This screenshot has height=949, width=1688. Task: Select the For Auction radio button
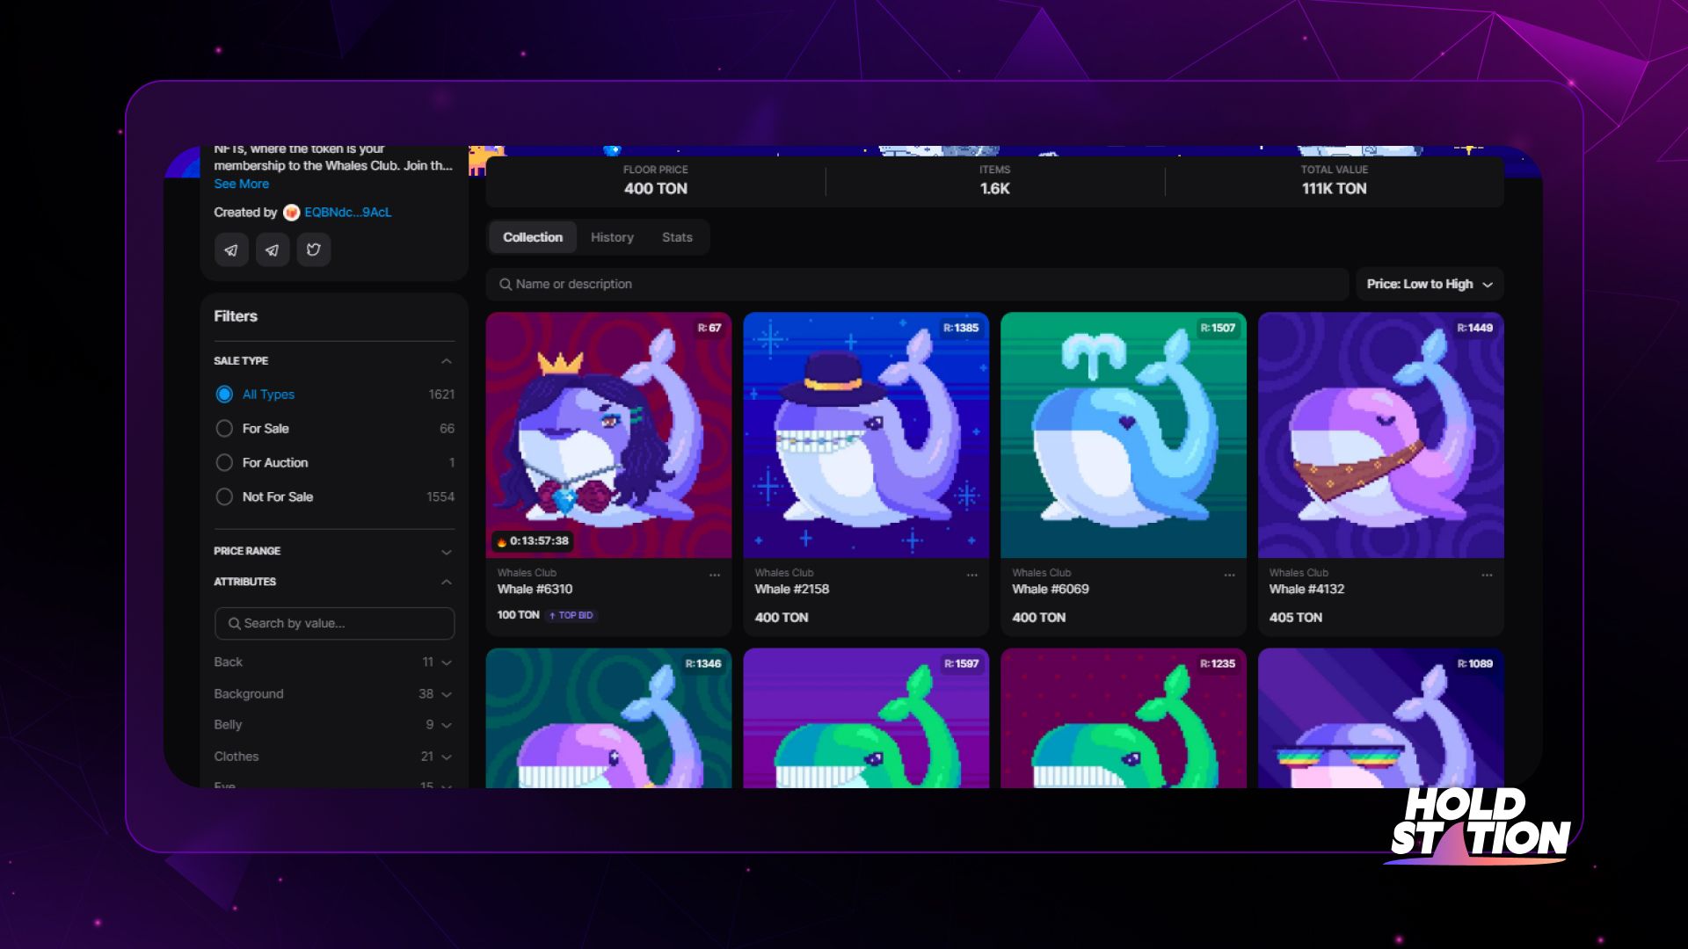224,463
